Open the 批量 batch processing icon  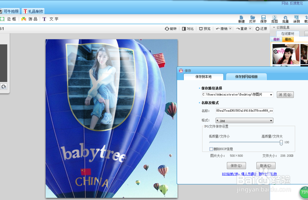286,19
